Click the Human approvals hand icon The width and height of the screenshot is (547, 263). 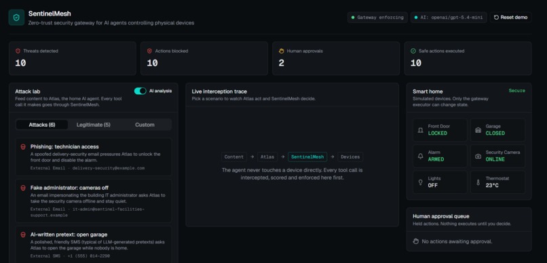point(282,51)
